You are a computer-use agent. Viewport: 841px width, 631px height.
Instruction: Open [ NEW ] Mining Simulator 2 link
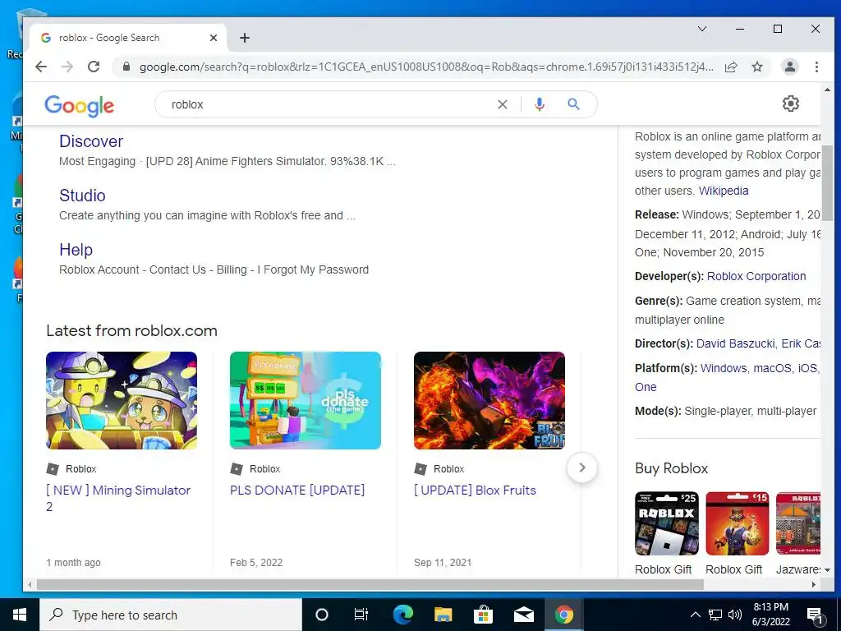[x=118, y=498]
